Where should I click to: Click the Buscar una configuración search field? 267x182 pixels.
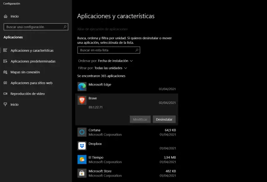click(33, 26)
